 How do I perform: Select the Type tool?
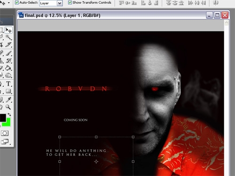click(8, 84)
